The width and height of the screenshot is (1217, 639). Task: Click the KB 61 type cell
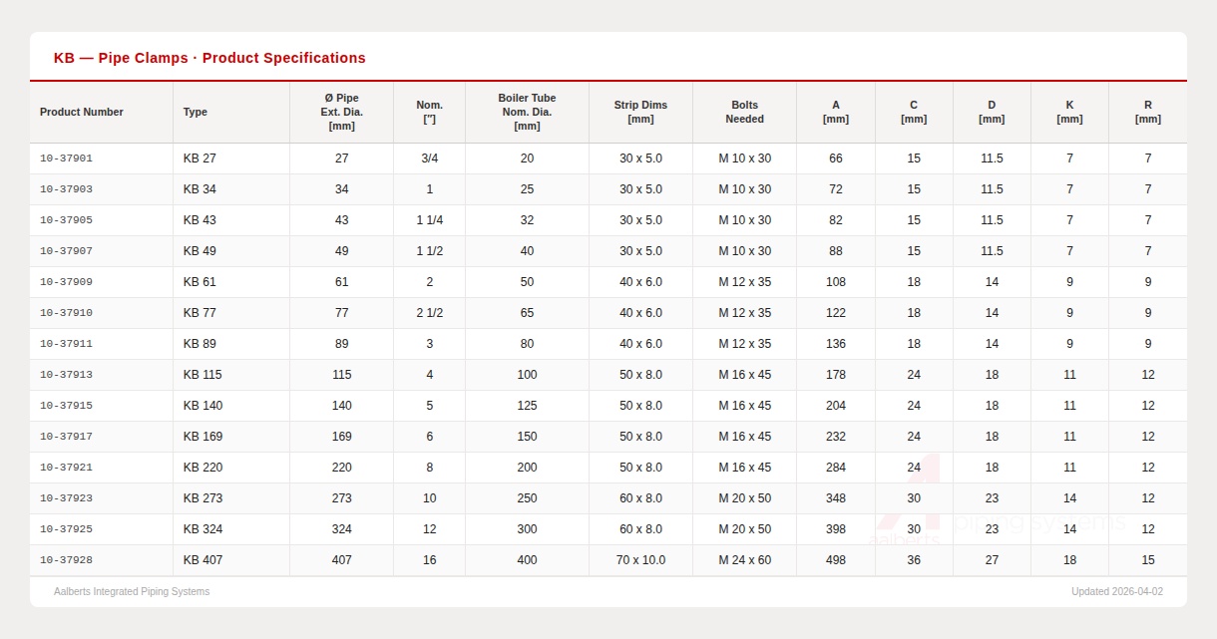pos(200,282)
